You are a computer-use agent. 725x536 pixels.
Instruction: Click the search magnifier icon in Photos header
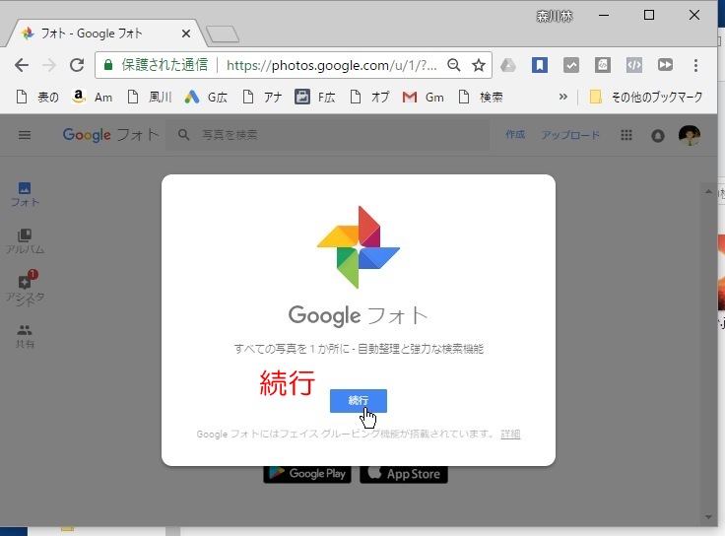[x=183, y=135]
